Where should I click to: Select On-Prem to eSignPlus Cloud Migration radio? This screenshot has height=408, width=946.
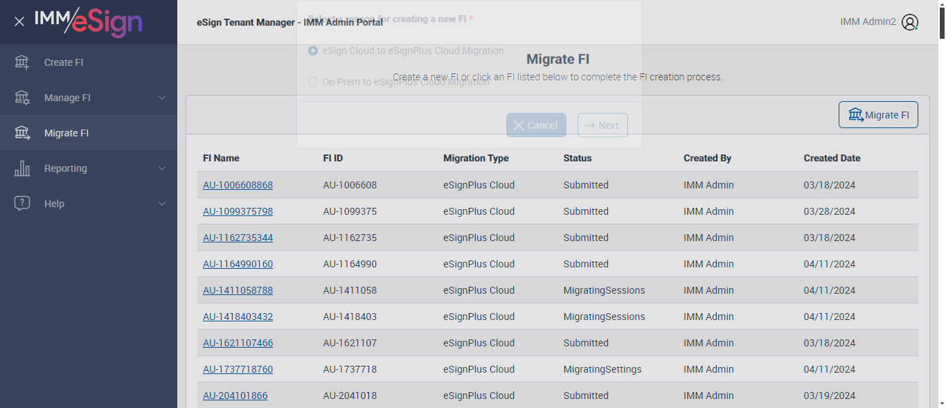313,82
